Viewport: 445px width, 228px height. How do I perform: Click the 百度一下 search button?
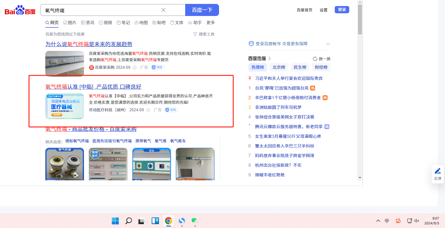pos(202,10)
